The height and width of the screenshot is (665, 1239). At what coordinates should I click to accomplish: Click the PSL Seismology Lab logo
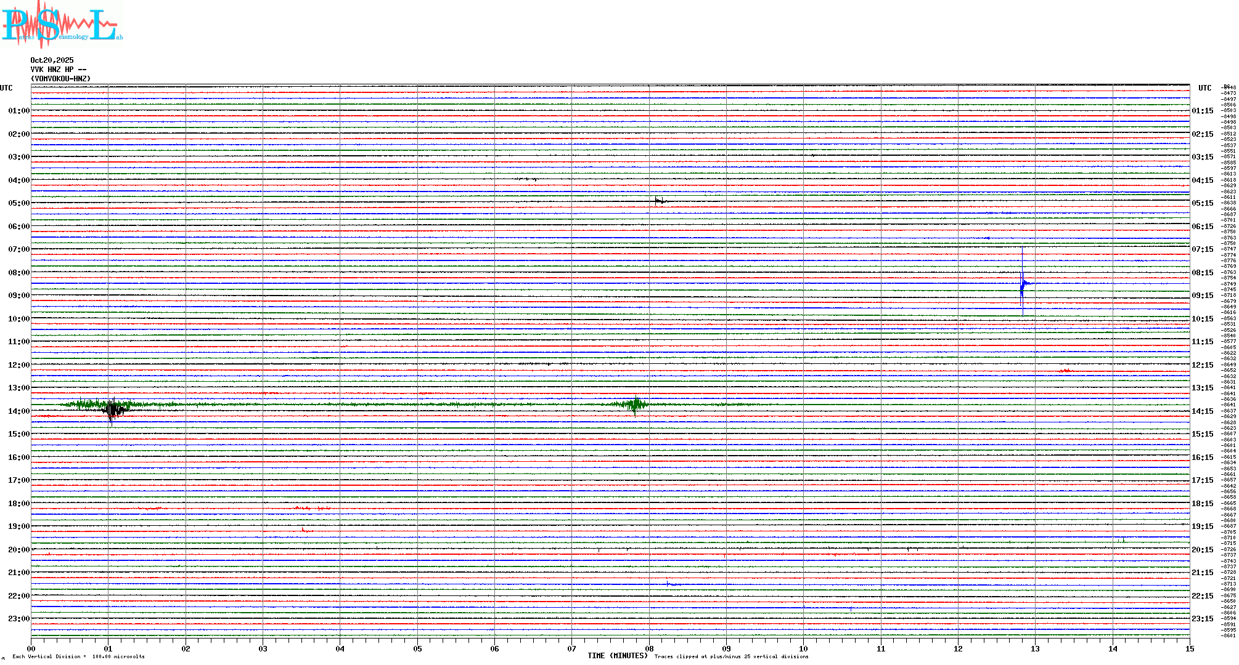[x=62, y=25]
